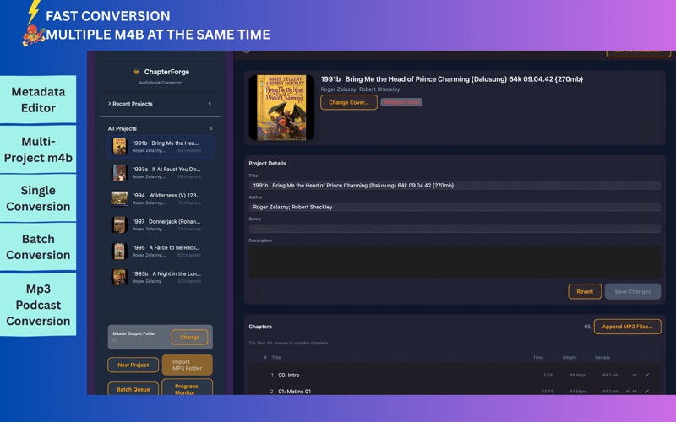Revert the project detail changes
This screenshot has width=676, height=422.
[585, 291]
